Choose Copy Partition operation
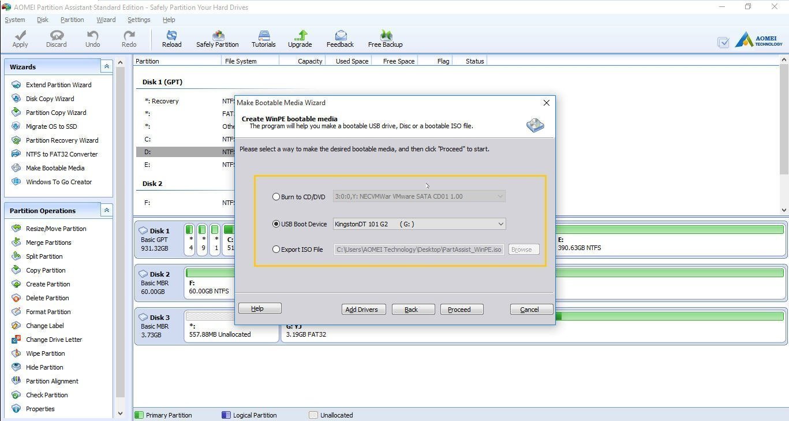Screen dimensions: 789x421 tap(46, 270)
